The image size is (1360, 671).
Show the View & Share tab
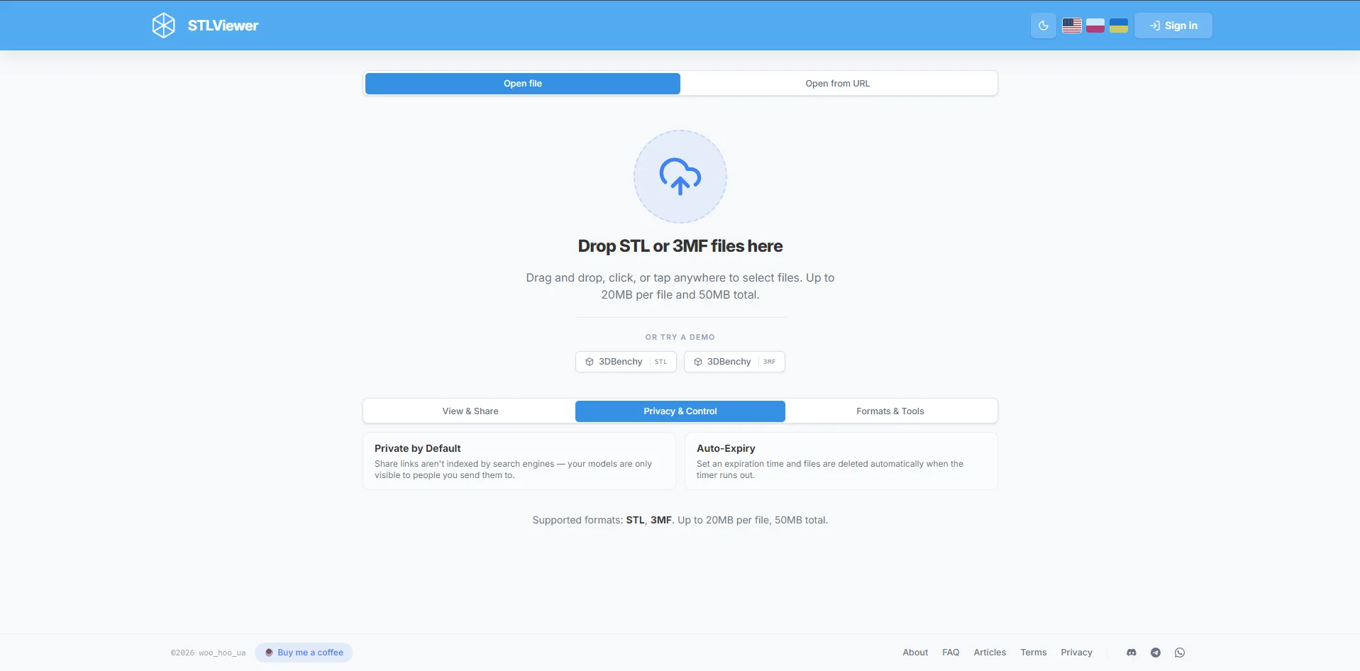point(470,411)
